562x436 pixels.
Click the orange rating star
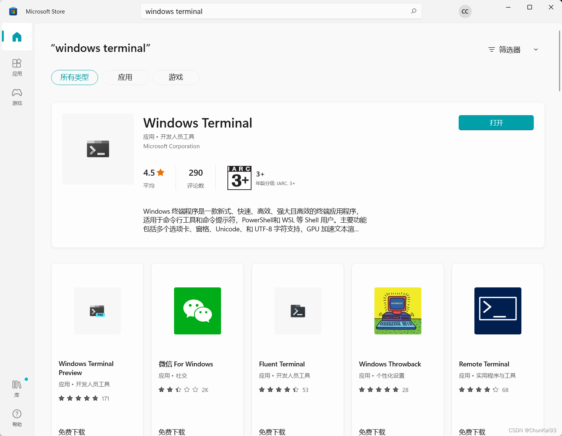pos(161,173)
